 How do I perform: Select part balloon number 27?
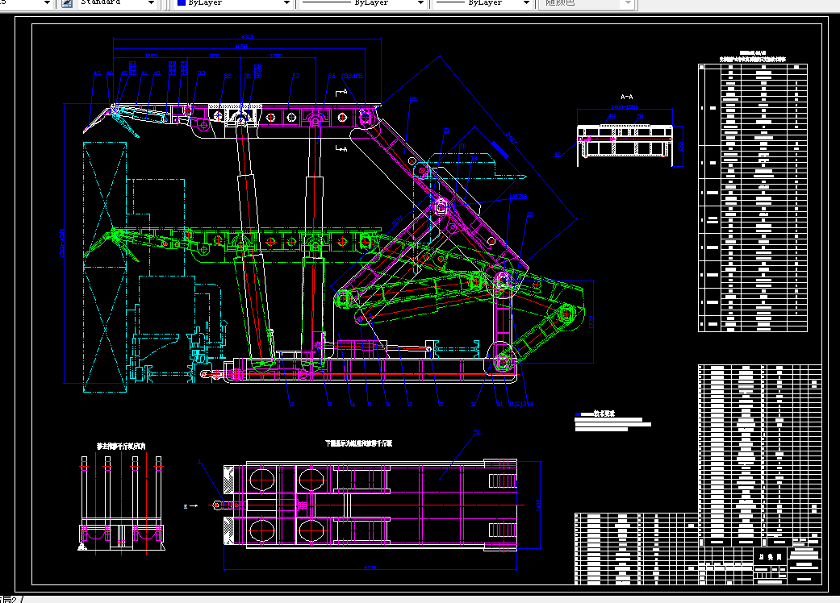pos(295,76)
